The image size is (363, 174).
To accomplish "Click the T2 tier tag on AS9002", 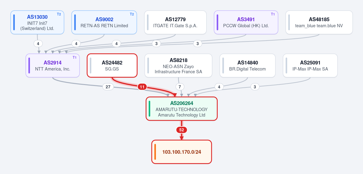I will [x=132, y=14].
